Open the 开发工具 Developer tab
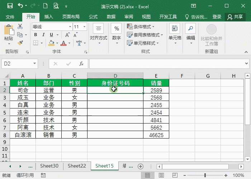251x179 pixels. pos(168,17)
